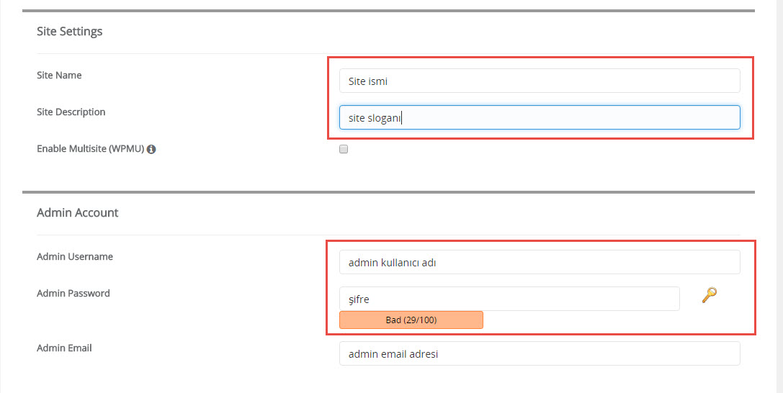Focus the Site Name input field
This screenshot has width=783, height=393.
(540, 81)
